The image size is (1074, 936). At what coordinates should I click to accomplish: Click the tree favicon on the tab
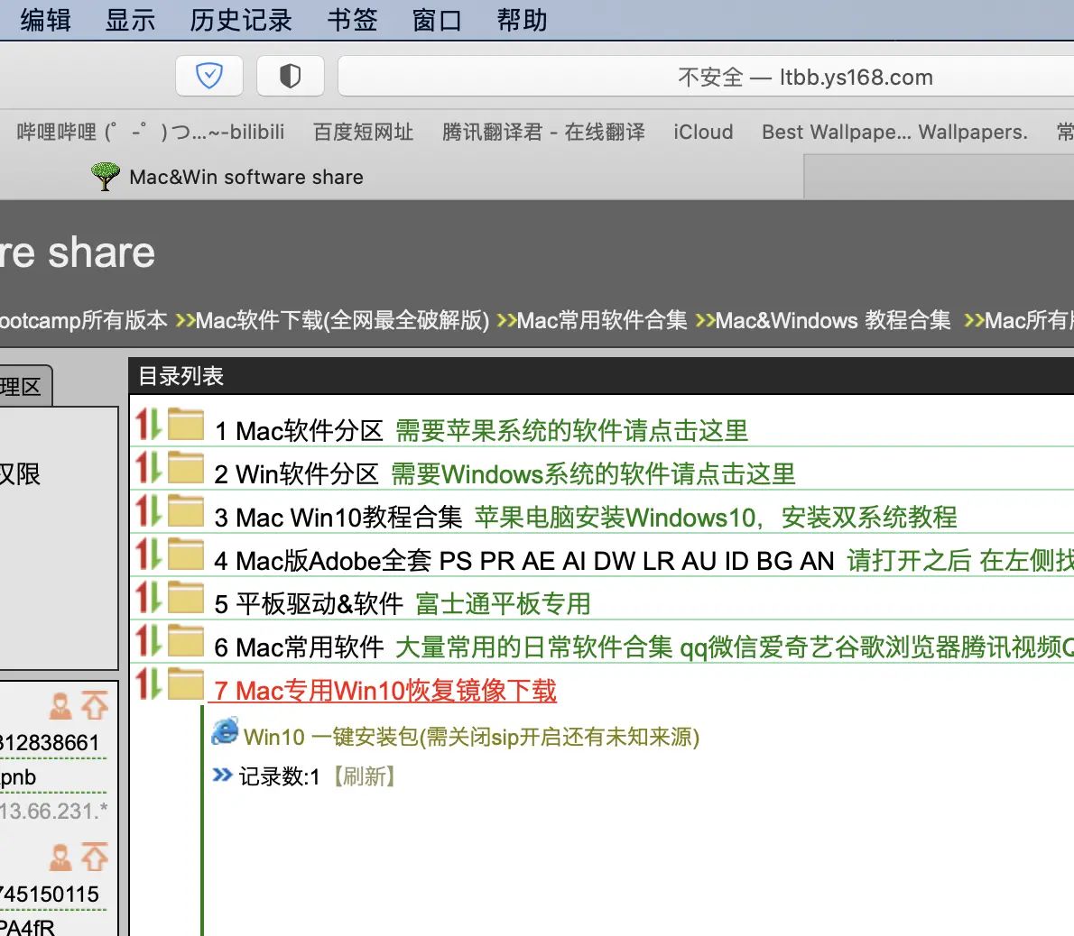(106, 177)
